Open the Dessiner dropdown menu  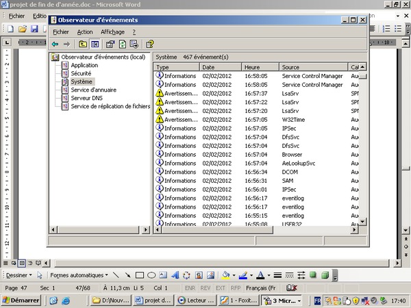[18, 275]
